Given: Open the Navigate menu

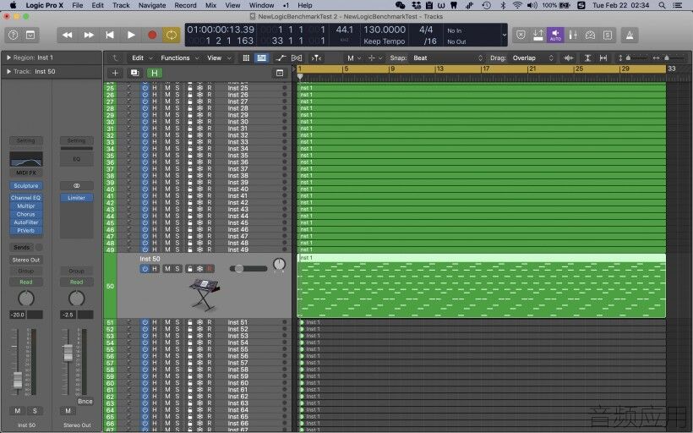Looking at the screenshot, I should [x=152, y=5].
